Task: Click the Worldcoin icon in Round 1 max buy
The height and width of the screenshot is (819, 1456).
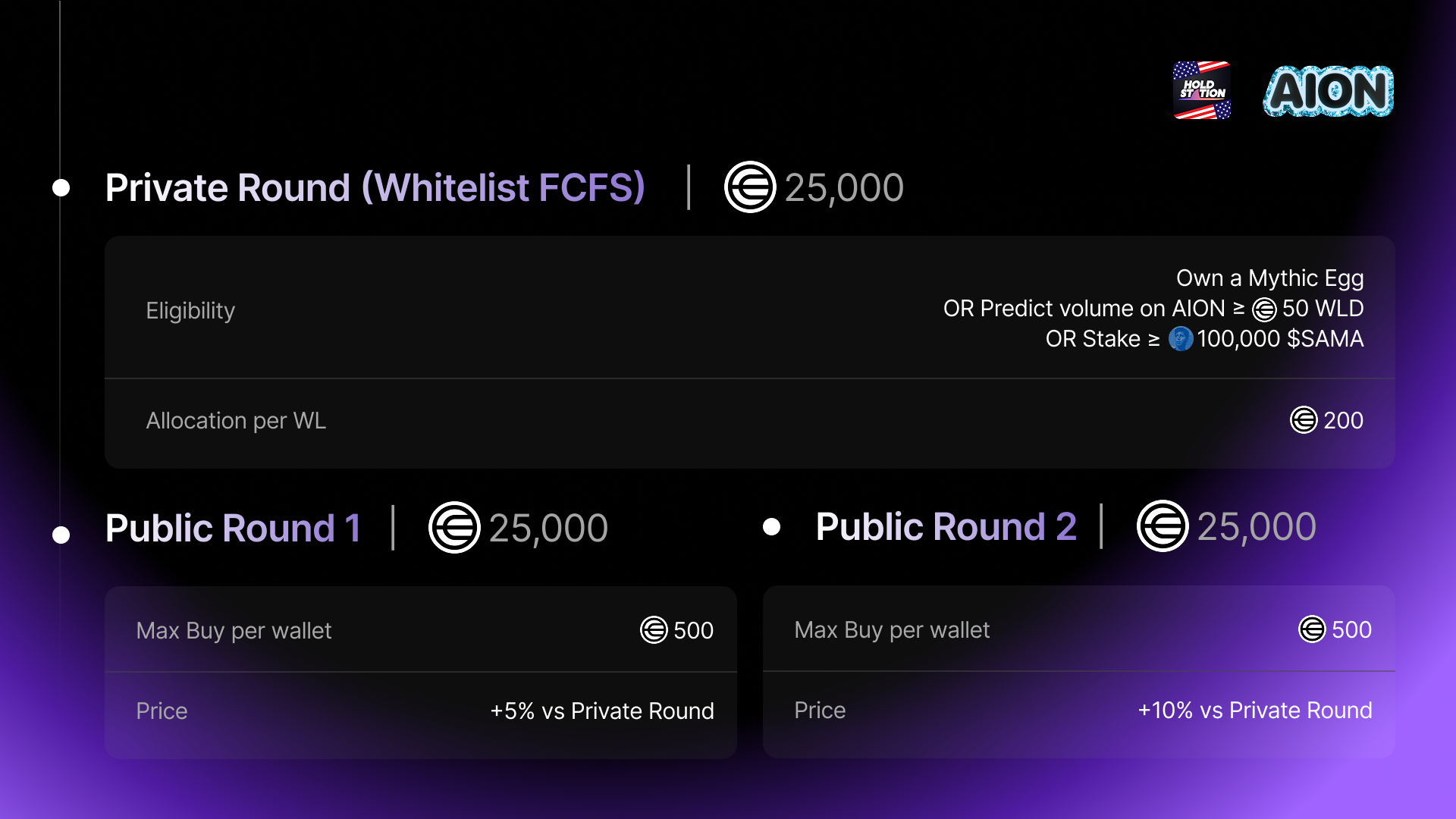Action: pyautogui.click(x=654, y=629)
